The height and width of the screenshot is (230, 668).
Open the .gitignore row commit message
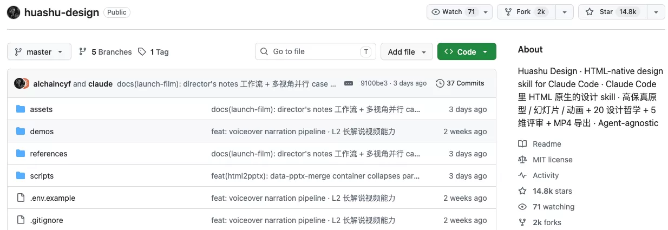coord(303,220)
